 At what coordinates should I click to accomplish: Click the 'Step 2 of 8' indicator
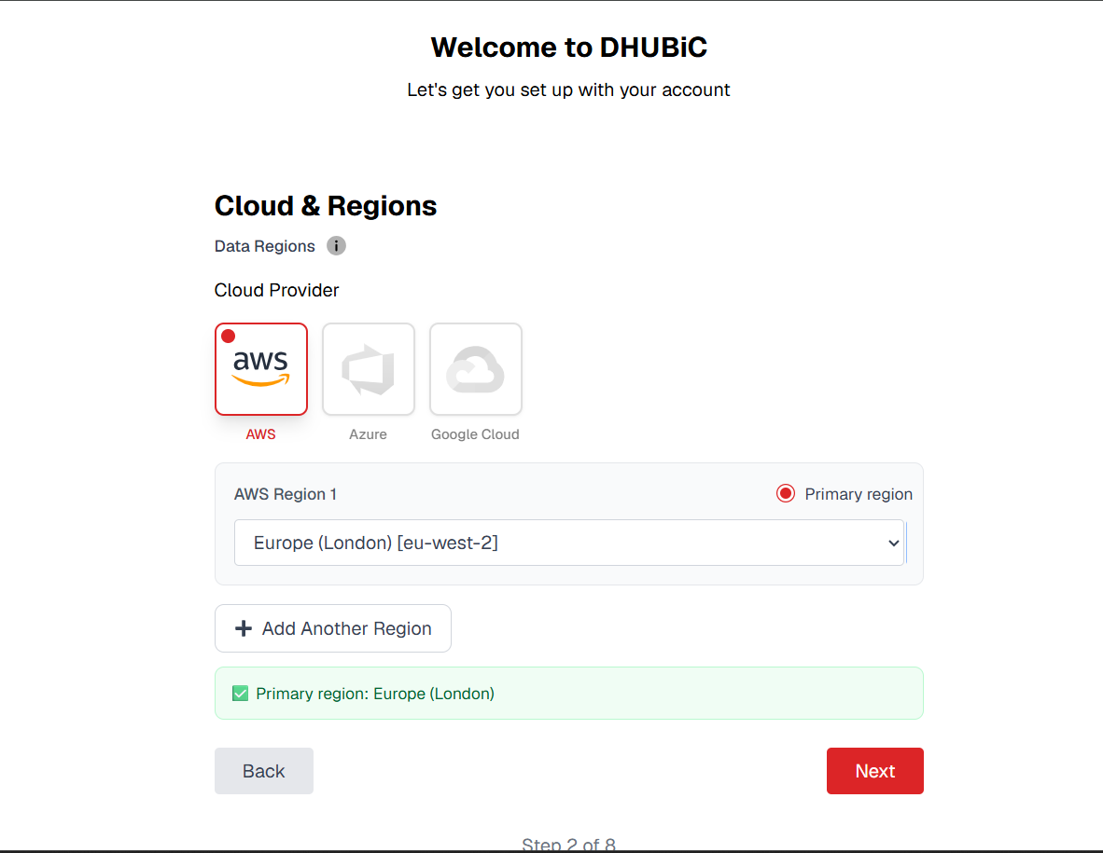pyautogui.click(x=568, y=844)
